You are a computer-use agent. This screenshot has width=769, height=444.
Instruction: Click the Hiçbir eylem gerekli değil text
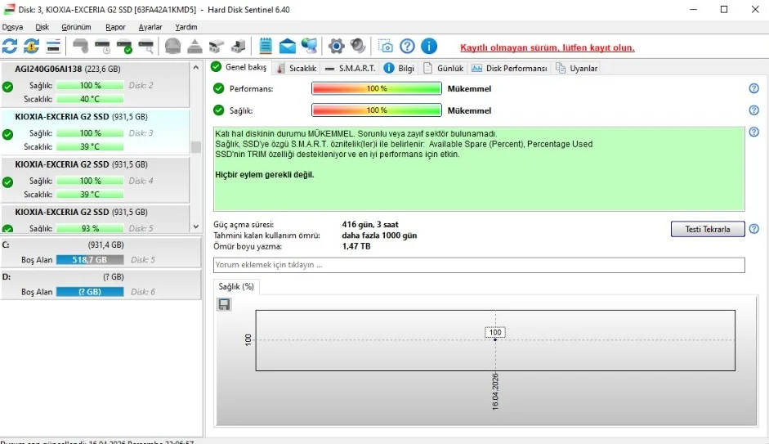click(264, 175)
